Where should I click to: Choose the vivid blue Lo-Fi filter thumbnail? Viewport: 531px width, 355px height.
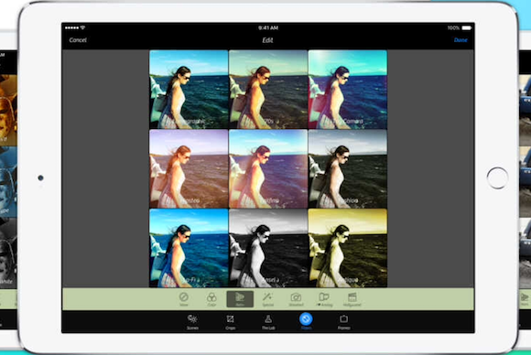coord(189,248)
